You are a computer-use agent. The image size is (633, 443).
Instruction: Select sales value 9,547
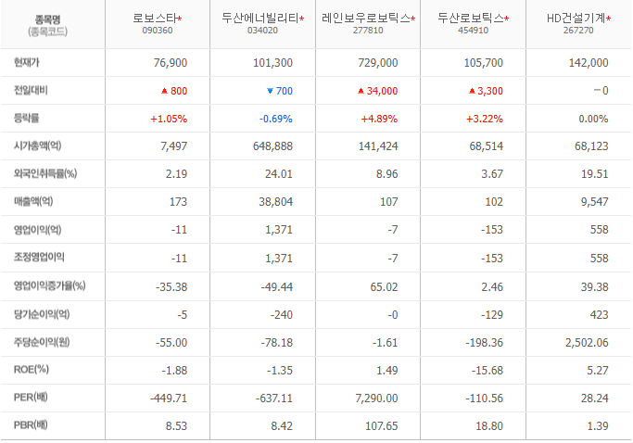click(595, 202)
